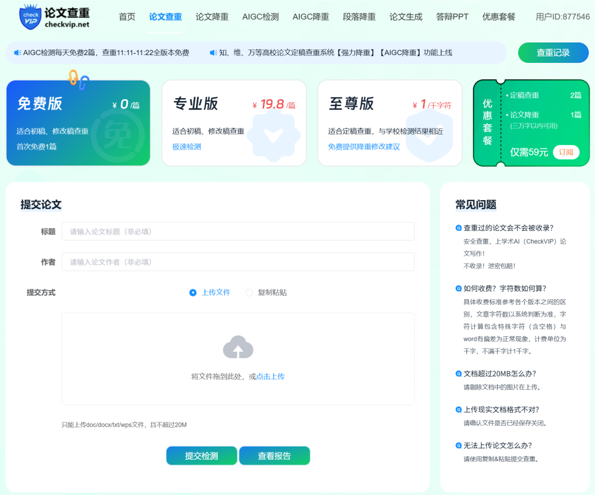Select the 上传文件 radio option
Viewport: 595px width, 495px height.
[193, 293]
